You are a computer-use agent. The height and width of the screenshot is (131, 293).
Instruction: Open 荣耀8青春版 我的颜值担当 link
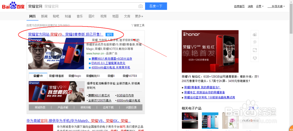(x=202, y=87)
